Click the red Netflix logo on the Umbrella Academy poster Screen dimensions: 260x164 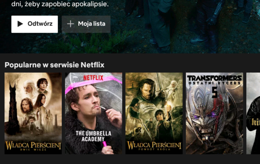pos(93,78)
